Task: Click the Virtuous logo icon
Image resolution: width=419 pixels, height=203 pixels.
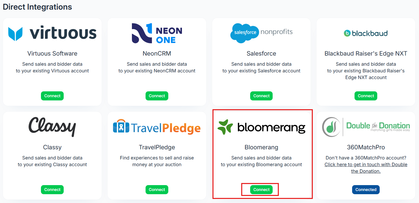Action: point(15,34)
